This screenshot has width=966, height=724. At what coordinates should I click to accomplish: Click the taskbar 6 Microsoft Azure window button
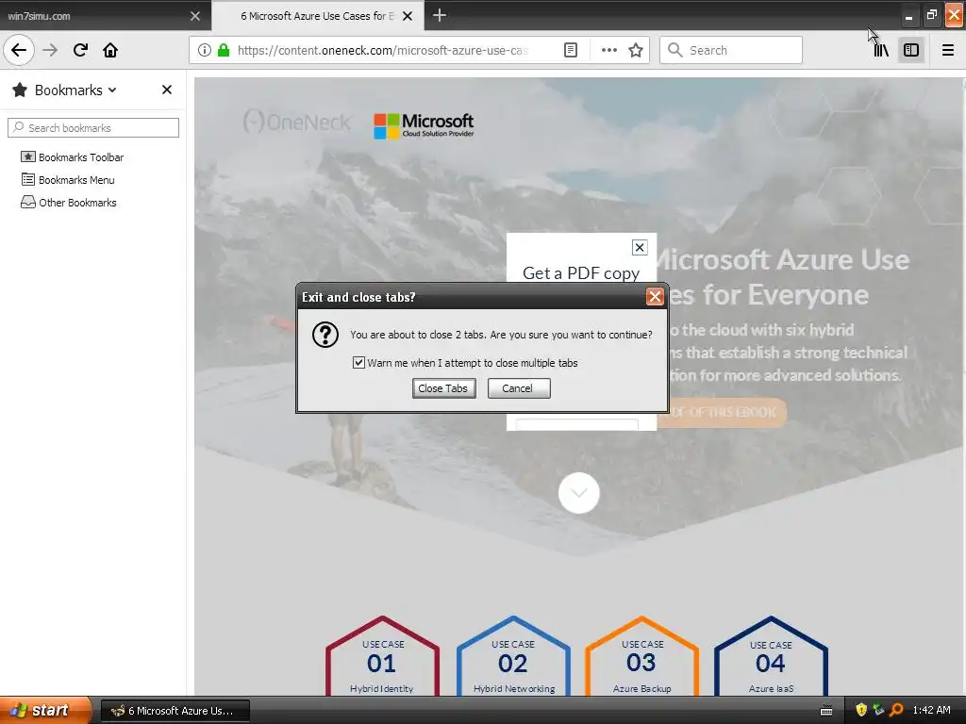click(x=175, y=711)
